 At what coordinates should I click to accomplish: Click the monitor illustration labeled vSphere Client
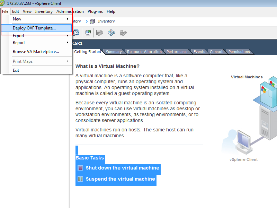point(243,142)
